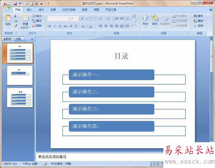The image size is (215, 168).
Task: Open the Change Case Aa dropdown
Action: [x=83, y=26]
